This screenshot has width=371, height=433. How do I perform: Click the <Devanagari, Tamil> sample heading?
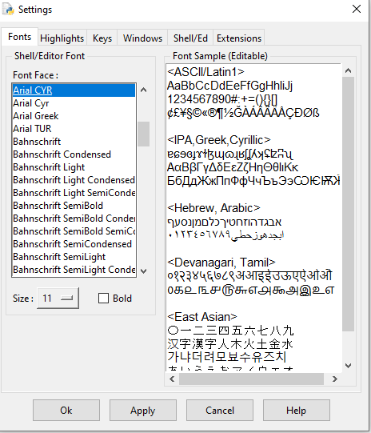tap(221, 263)
